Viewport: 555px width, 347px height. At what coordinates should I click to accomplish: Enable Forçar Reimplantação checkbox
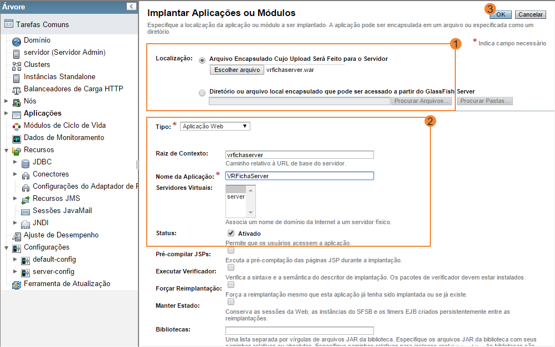tap(231, 285)
